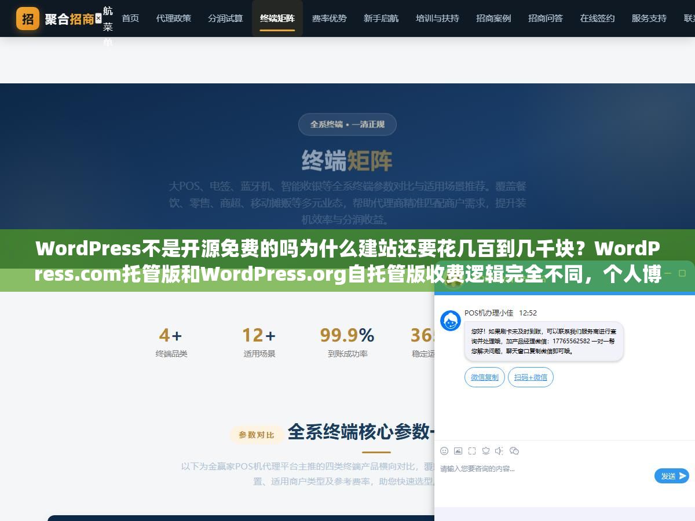
Task: Open the 在线签约 navigation link
Action: [597, 19]
